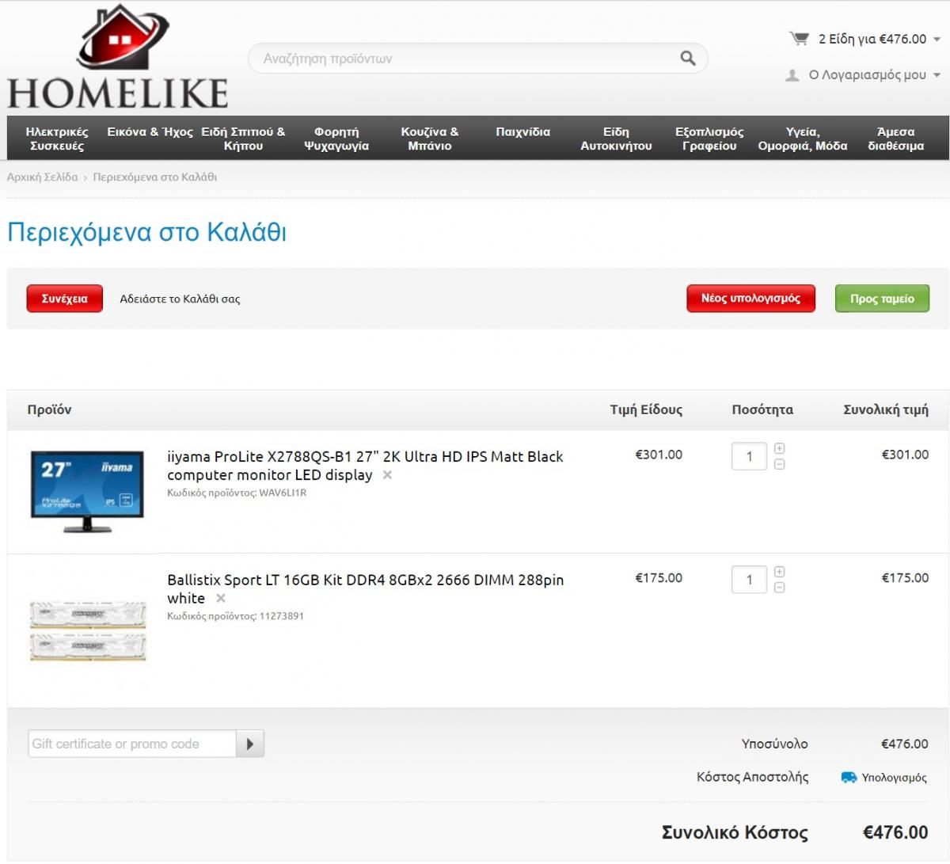This screenshot has height=864, width=950.
Task: Open Ηλεκτρικές Συσκευές menu
Action: point(57,139)
